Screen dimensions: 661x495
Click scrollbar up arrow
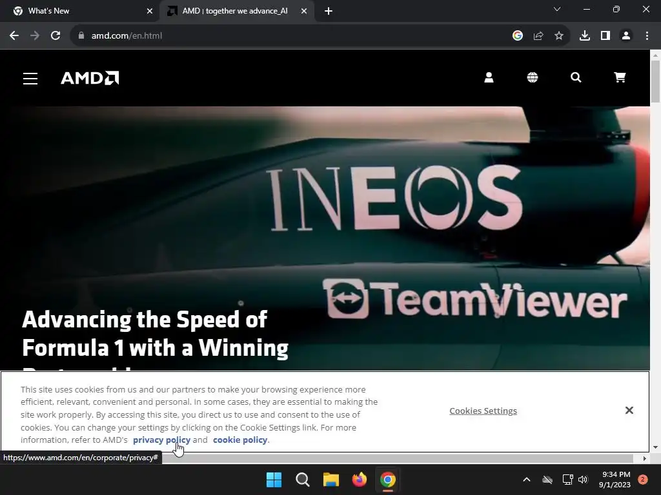[655, 55]
